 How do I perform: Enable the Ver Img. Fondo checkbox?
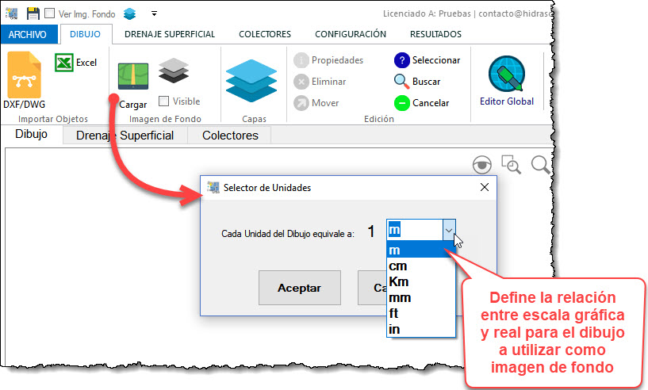(49, 13)
